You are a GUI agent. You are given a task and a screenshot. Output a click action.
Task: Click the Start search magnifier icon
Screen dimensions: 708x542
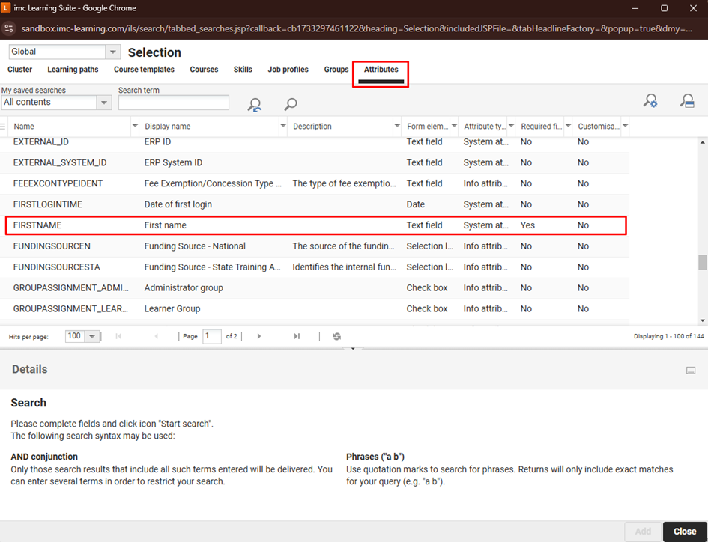pos(291,105)
